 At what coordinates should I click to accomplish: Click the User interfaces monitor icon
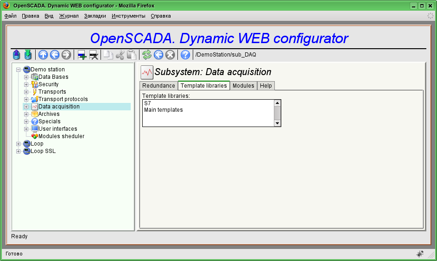[35, 129]
